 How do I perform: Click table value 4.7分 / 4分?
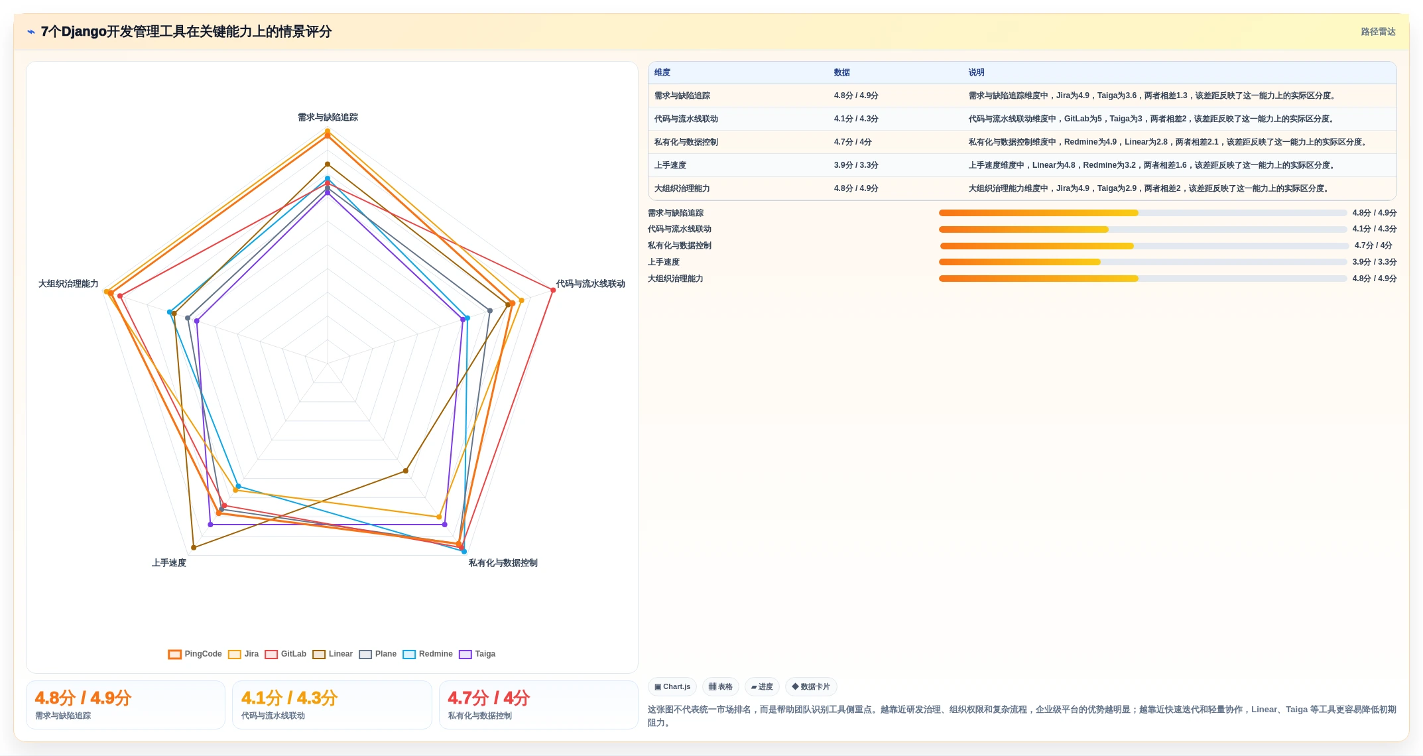[853, 142]
